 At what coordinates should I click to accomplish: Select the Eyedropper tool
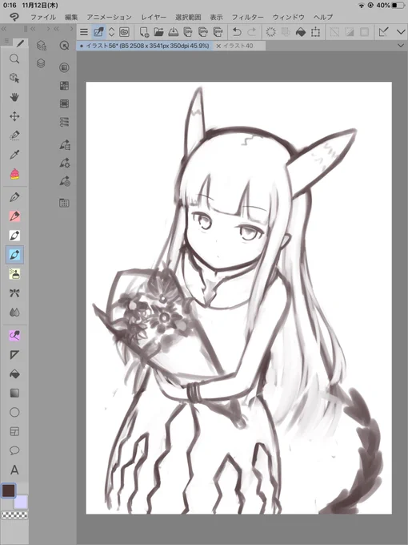pyautogui.click(x=14, y=155)
